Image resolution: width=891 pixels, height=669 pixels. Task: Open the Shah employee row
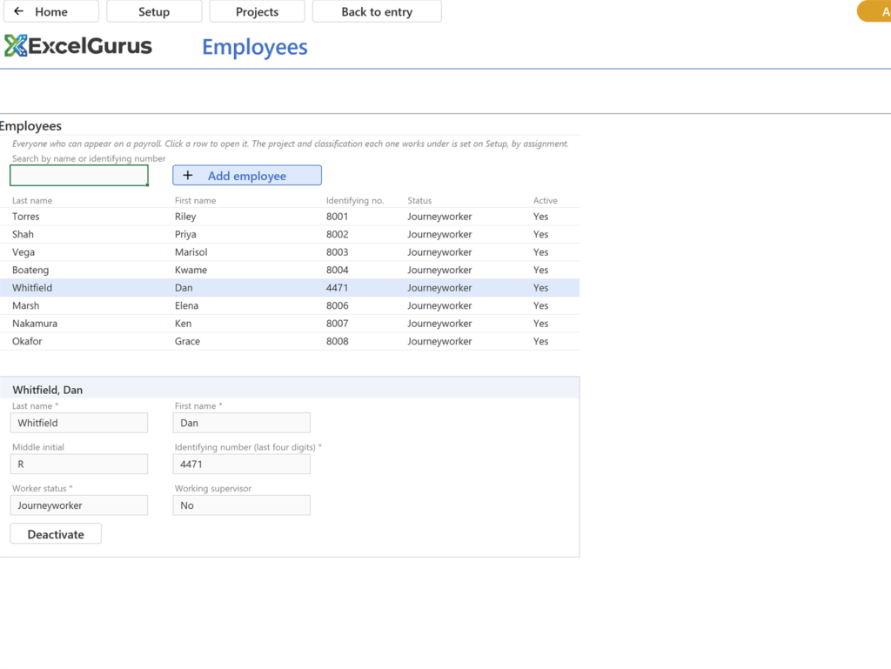(290, 234)
